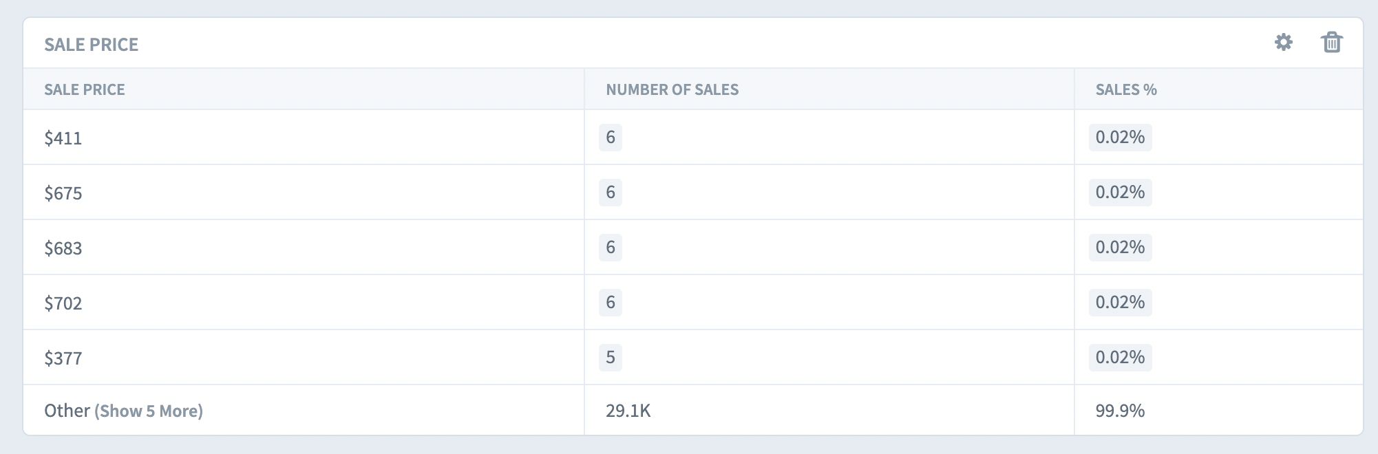1378x454 pixels.
Task: Open the Sale Price widget settings gear
Action: point(1284,43)
